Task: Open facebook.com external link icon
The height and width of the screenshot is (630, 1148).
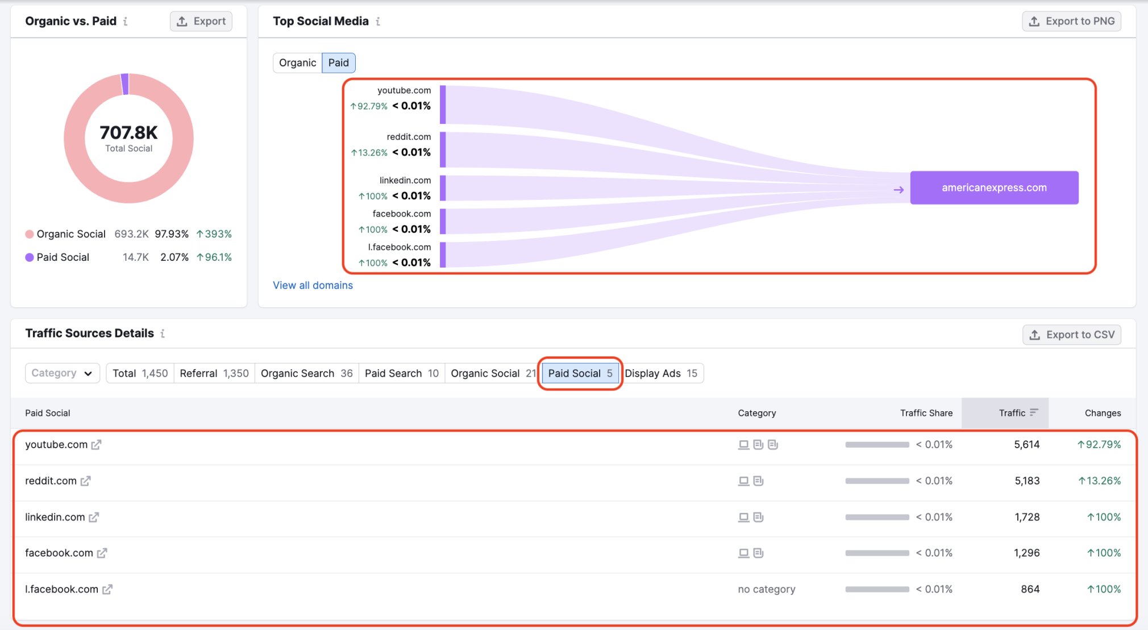Action: tap(102, 553)
